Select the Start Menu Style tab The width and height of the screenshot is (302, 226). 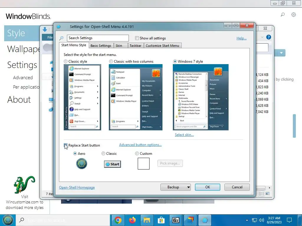74,45
